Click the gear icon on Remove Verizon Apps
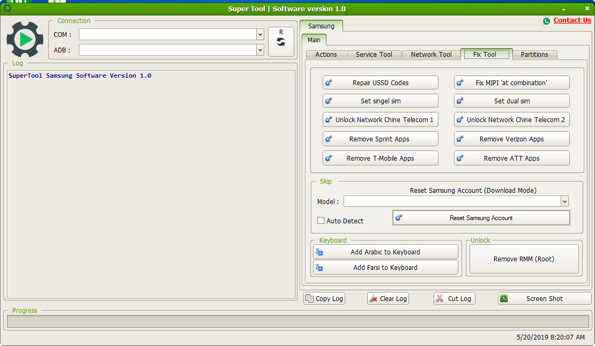595x346 pixels. [460, 139]
